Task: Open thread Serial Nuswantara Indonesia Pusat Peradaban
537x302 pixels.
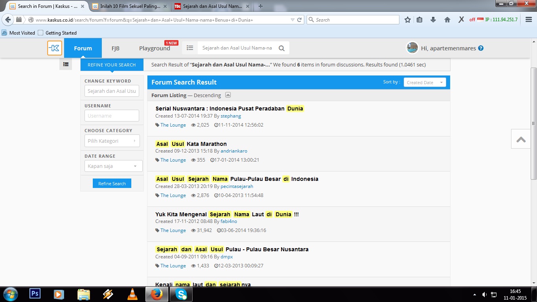Action: (230, 109)
